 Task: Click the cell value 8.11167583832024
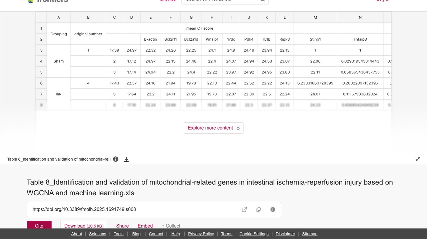pos(360,94)
